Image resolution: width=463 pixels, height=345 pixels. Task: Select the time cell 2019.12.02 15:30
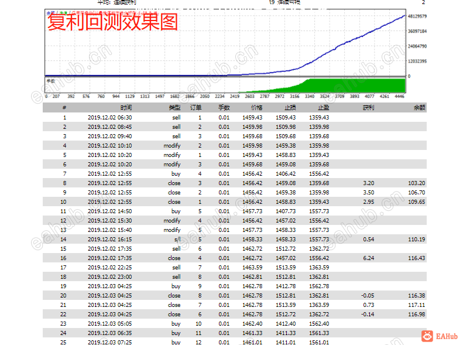(x=110, y=221)
